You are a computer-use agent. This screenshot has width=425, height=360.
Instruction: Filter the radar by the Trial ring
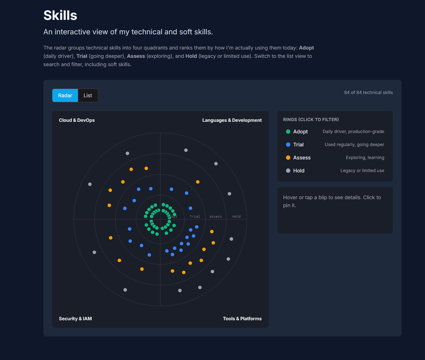click(x=335, y=145)
